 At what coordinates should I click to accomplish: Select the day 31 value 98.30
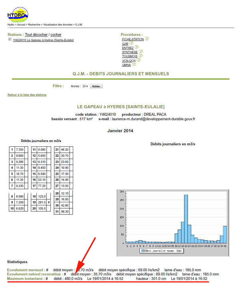pyautogui.click(x=65, y=211)
